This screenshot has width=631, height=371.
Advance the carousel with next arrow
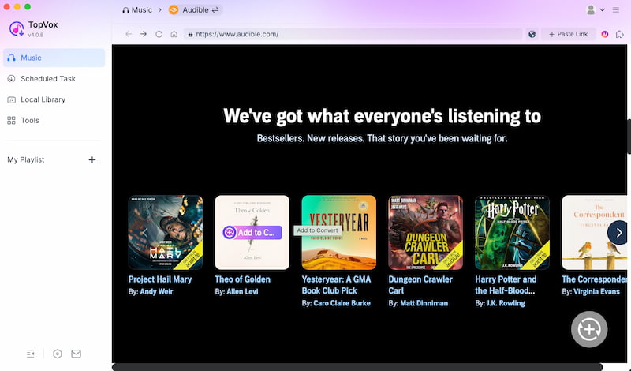tap(618, 232)
